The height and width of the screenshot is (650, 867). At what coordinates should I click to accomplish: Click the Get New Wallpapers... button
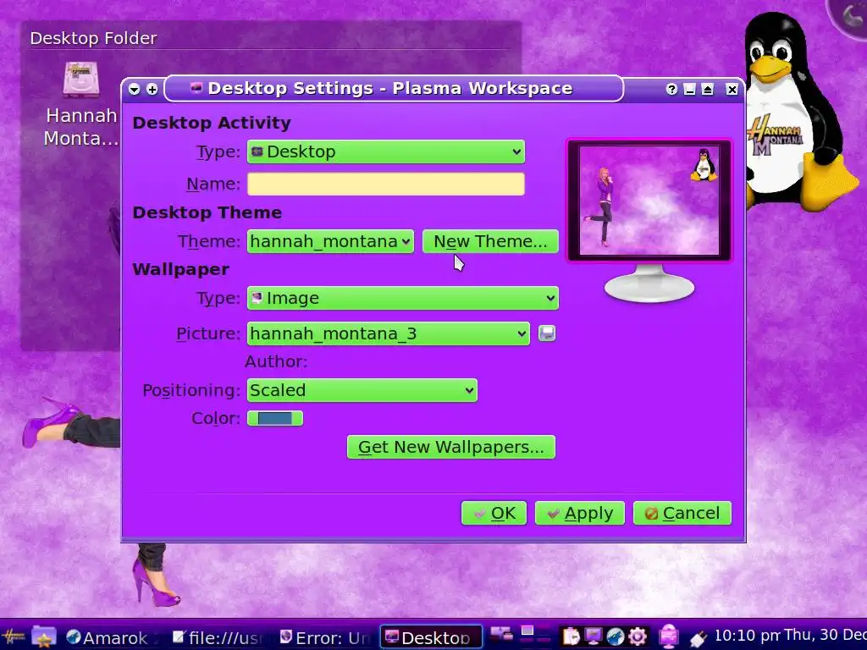coord(451,447)
